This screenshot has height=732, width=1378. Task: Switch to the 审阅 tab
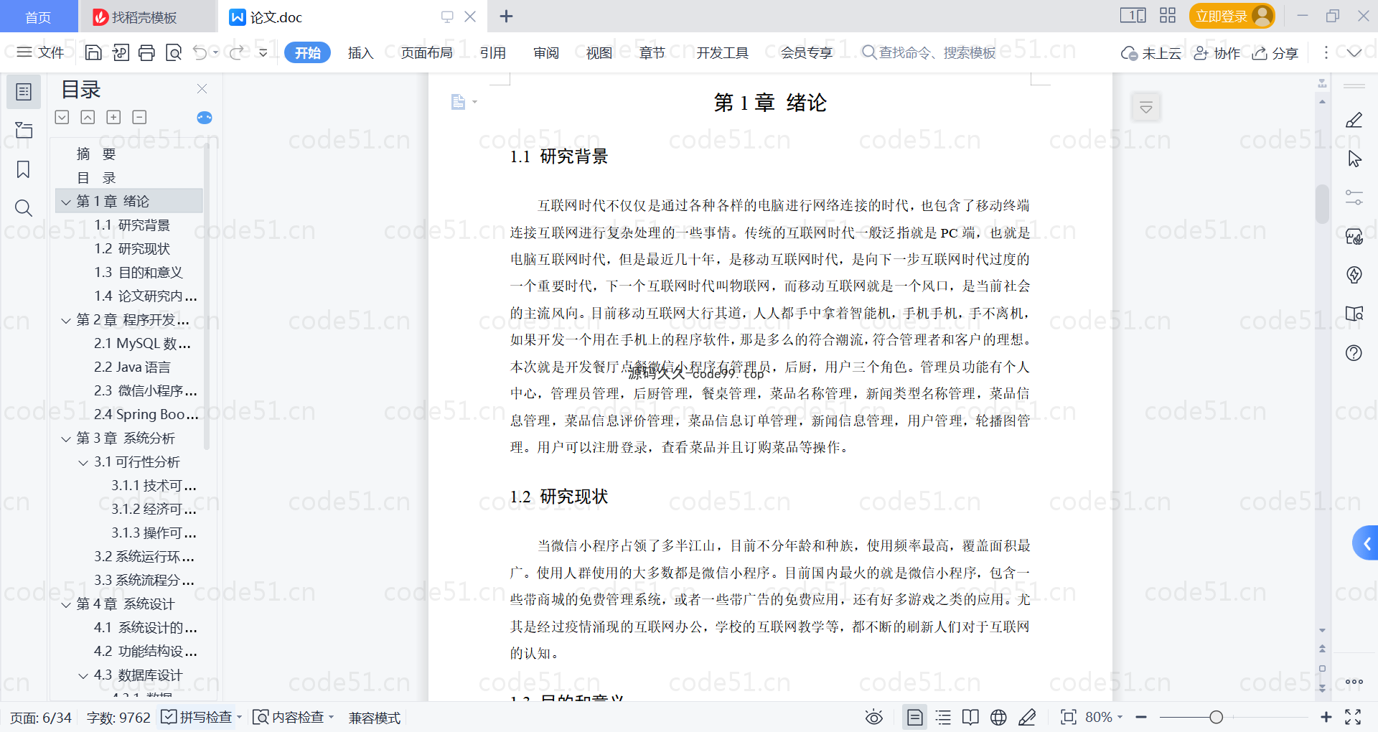tap(546, 52)
